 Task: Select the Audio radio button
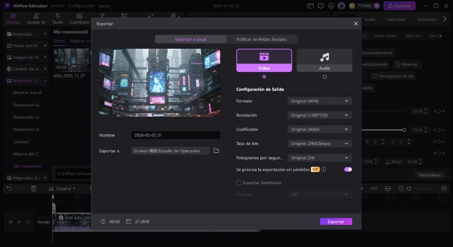[x=324, y=77]
